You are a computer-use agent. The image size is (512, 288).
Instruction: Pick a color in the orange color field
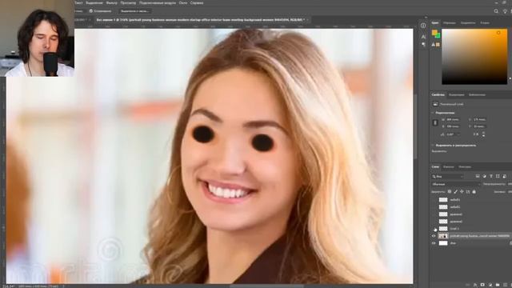coord(474,57)
